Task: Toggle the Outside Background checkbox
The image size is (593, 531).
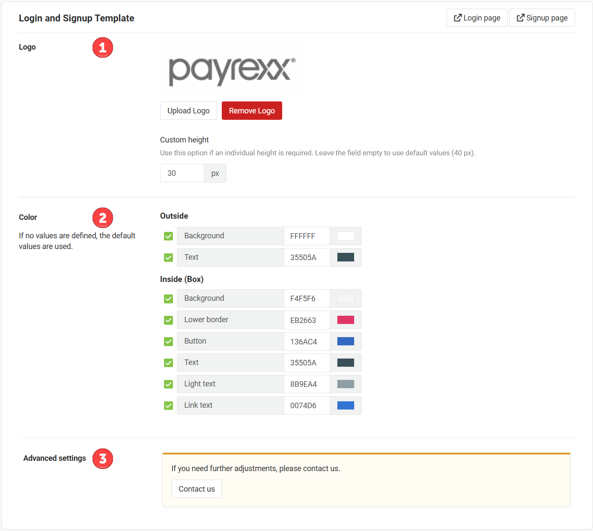Action: [168, 236]
